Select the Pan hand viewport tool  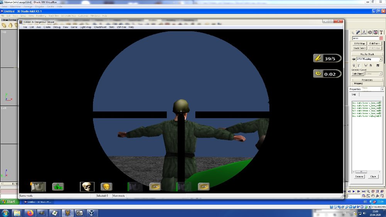pyautogui.click(x=373, y=196)
